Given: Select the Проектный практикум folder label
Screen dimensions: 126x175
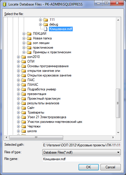Looking at the screenshot, I should 44,99.
